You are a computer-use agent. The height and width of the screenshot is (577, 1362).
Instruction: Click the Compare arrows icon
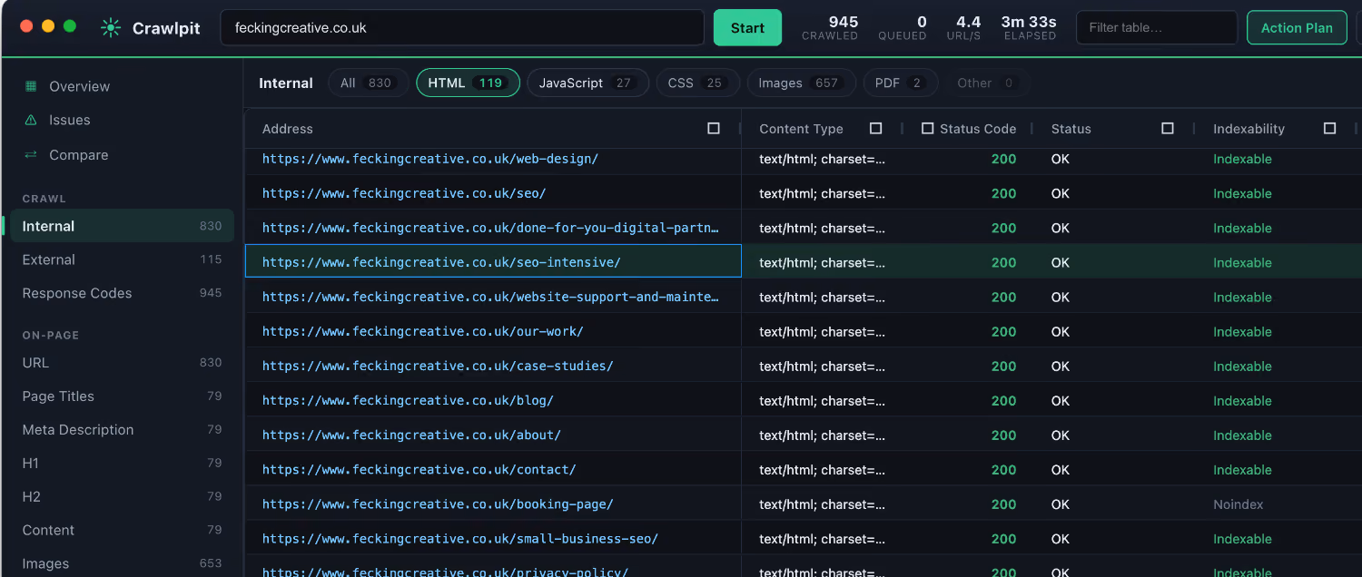[31, 155]
